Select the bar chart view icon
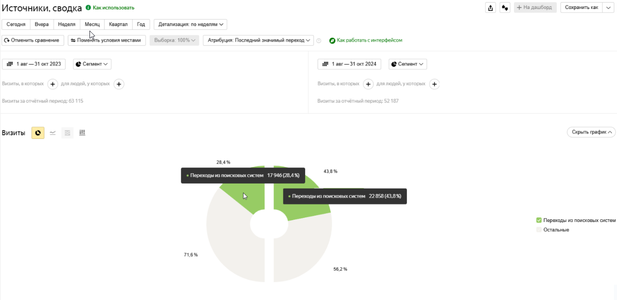Viewport: 617px width, 300px height. click(x=82, y=133)
